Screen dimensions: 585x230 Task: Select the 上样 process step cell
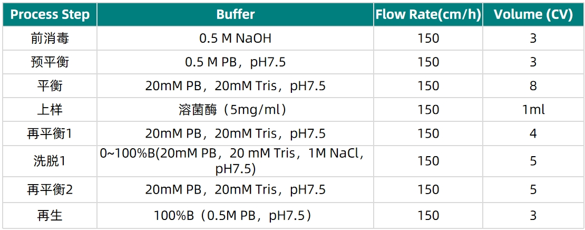pyautogui.click(x=50, y=110)
